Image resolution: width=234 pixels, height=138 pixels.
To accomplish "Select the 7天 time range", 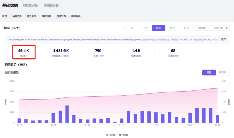I will [131, 28].
